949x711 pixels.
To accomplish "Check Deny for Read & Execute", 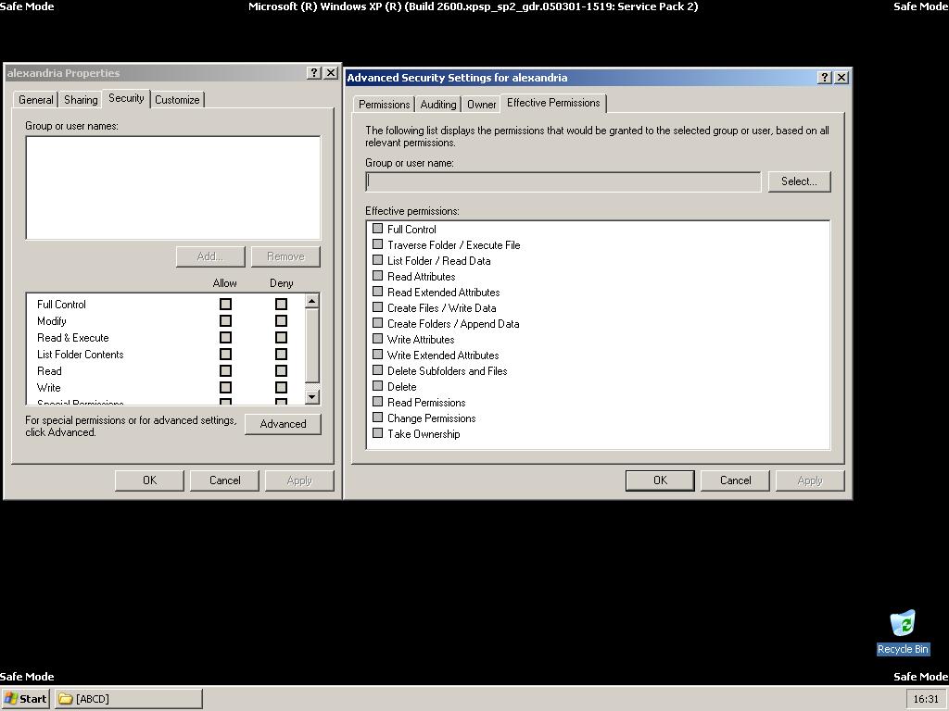I will (x=281, y=337).
